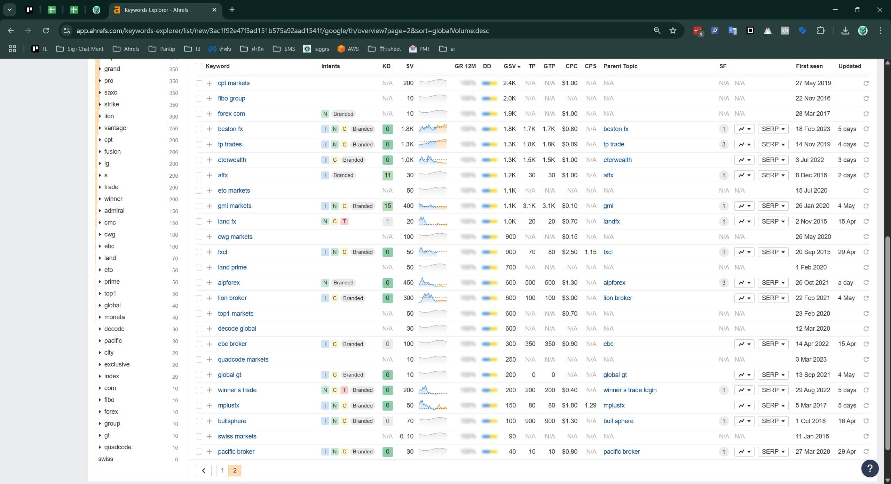Image resolution: width=891 pixels, height=484 pixels.
Task: Open the land prime keyword link
Action: (x=232, y=267)
